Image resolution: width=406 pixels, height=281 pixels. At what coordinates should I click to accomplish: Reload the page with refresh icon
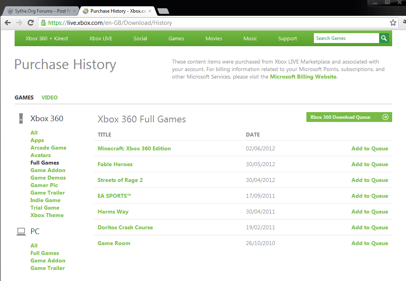[x=30, y=23]
